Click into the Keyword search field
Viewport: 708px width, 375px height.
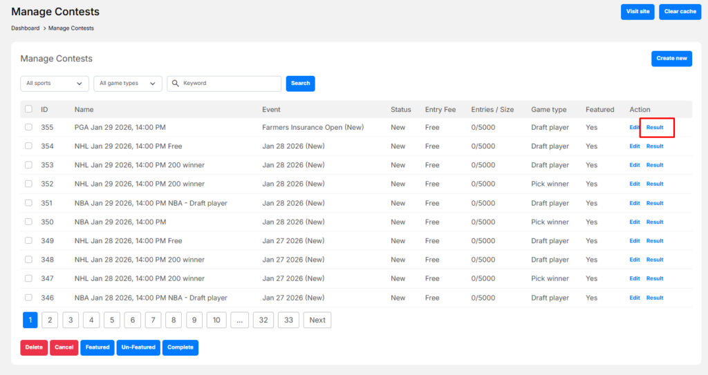pyautogui.click(x=229, y=84)
